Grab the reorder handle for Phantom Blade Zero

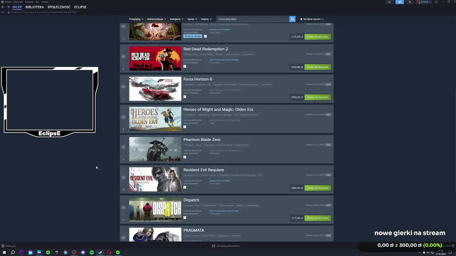coord(123,147)
